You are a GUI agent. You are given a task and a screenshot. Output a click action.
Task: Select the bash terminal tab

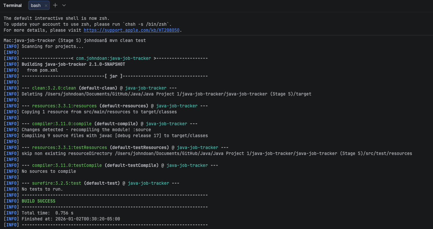[35, 5]
